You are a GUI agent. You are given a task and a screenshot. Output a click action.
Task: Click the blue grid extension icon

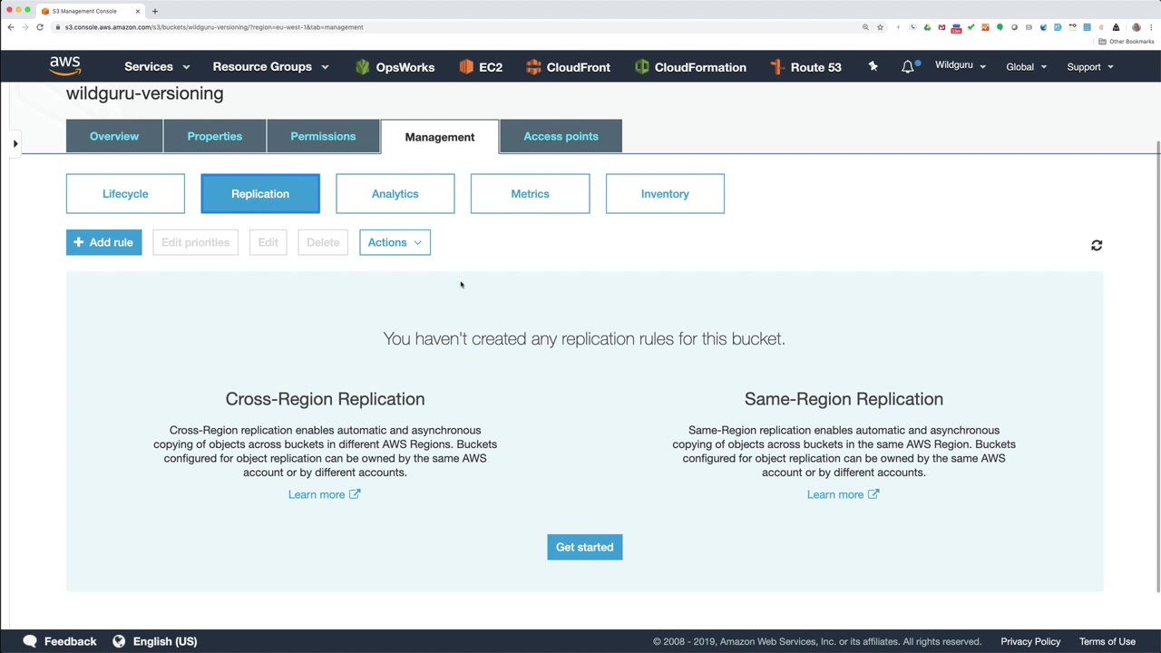coord(1087,27)
